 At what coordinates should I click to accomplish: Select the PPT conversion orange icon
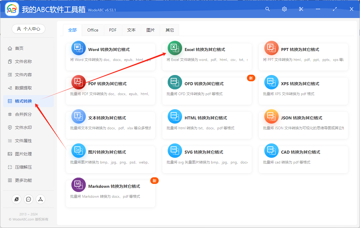(x=271, y=48)
